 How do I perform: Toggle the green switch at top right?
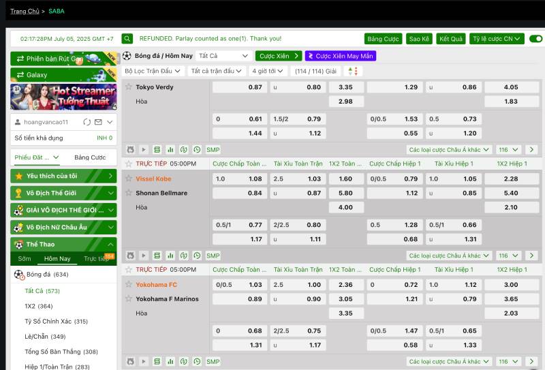coord(536,39)
